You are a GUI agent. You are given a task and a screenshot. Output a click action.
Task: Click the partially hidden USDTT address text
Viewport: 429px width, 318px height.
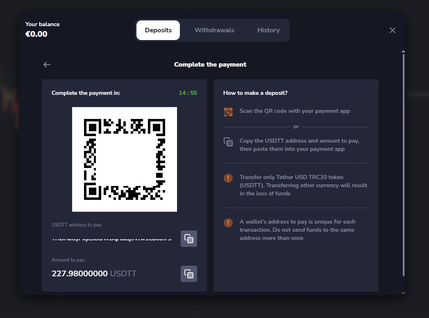(x=111, y=239)
